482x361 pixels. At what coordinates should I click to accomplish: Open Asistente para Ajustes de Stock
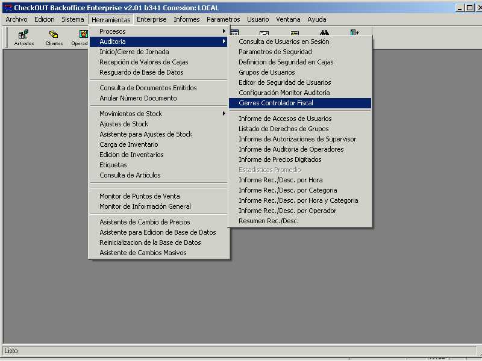coord(158,134)
